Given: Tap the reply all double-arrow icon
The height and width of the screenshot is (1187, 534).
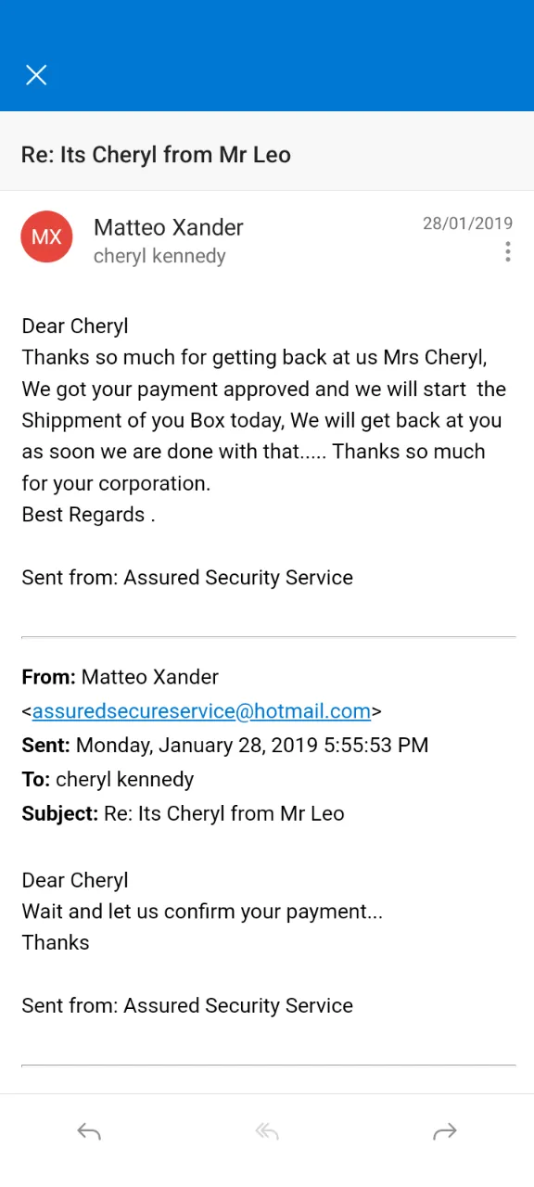Looking at the screenshot, I should (267, 1131).
